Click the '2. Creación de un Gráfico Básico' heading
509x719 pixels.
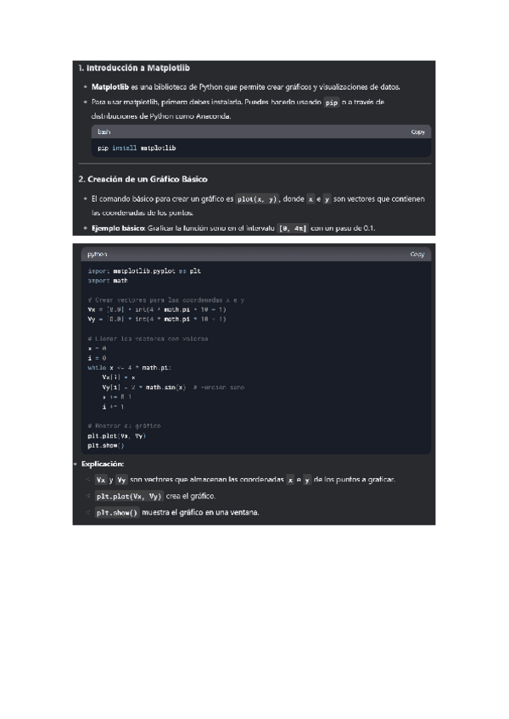142,179
